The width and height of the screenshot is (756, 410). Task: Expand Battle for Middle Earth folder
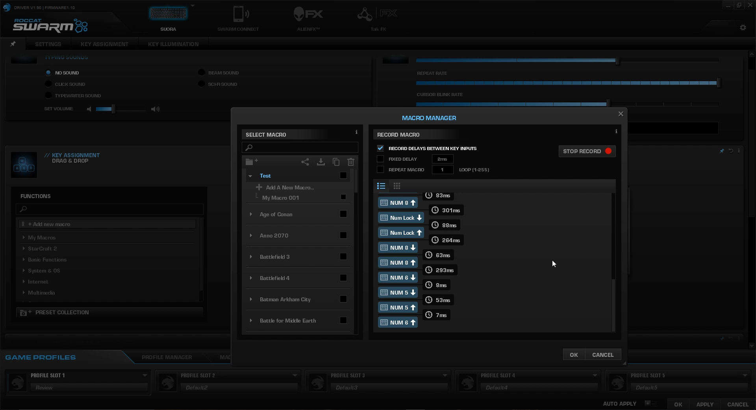click(x=251, y=321)
